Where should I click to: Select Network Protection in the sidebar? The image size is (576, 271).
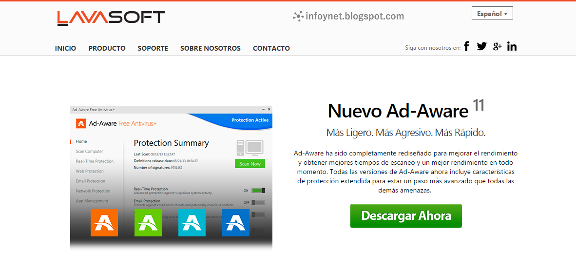tap(93, 191)
